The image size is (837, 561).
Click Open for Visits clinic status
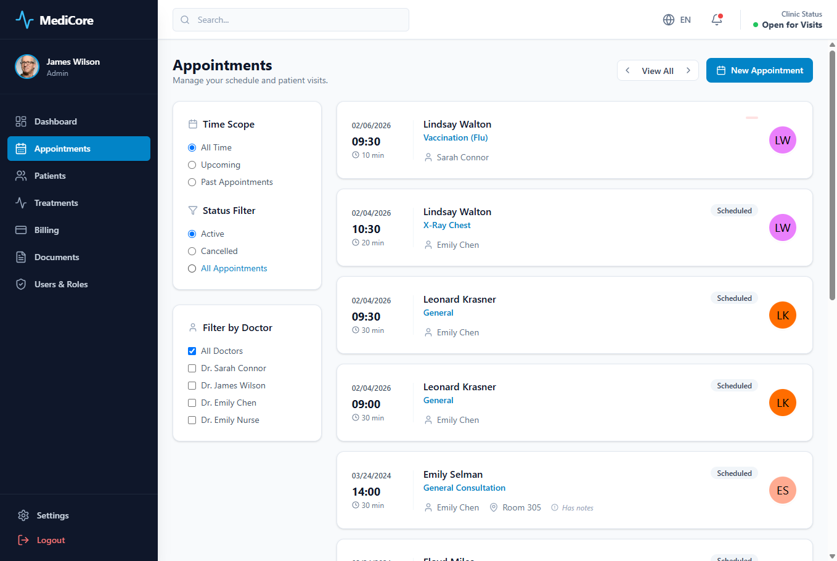[x=788, y=25]
